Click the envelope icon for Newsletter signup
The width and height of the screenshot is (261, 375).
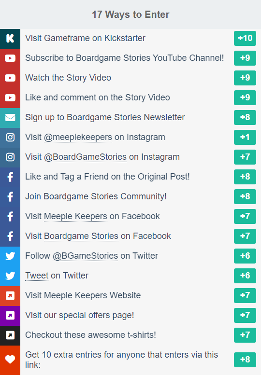click(x=10, y=117)
